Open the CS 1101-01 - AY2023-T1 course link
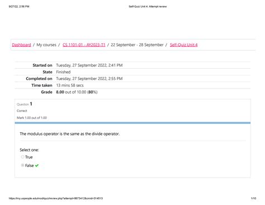 [x=84, y=45]
